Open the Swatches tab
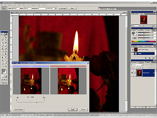Image resolution: width=157 pixels, height=118 pixels. [141, 30]
